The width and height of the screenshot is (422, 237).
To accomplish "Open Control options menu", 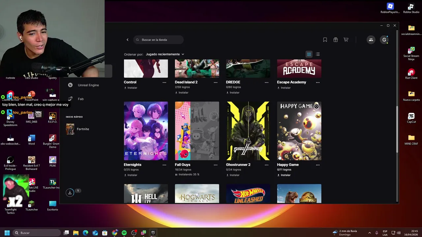I will pyautogui.click(x=164, y=82).
